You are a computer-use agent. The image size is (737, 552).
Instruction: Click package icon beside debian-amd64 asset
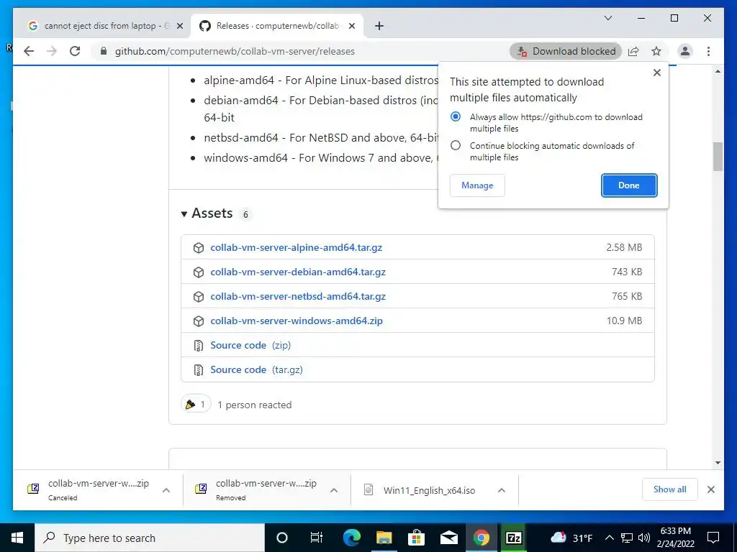coord(199,272)
